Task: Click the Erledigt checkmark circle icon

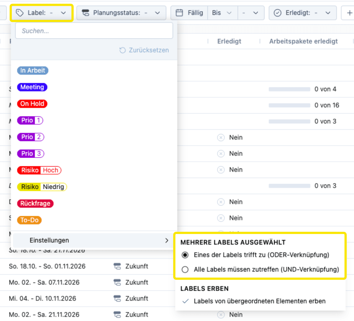Action: tap(278, 13)
